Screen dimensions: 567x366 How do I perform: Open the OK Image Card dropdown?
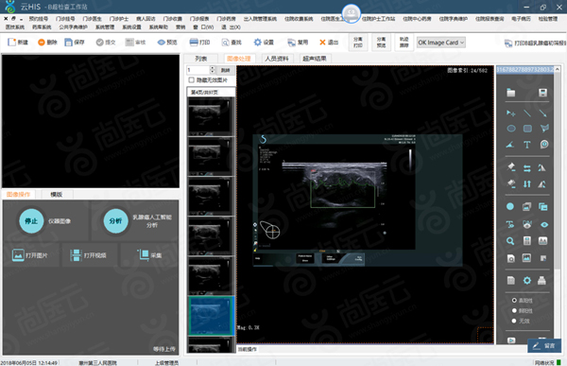coord(440,43)
